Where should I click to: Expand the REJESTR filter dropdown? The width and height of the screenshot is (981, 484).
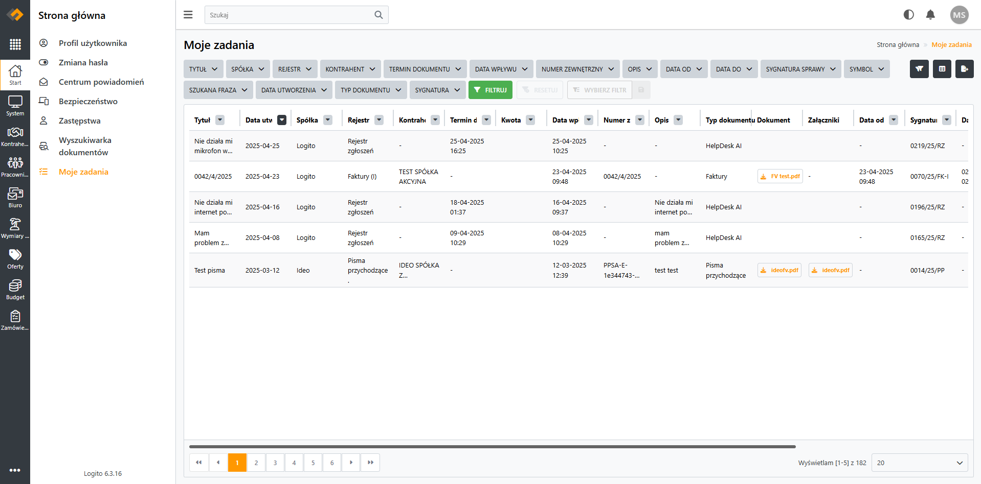pyautogui.click(x=295, y=69)
